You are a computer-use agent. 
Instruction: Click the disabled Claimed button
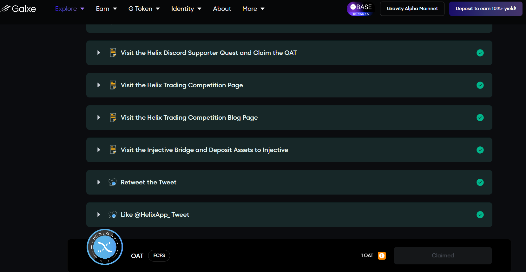[443, 255]
